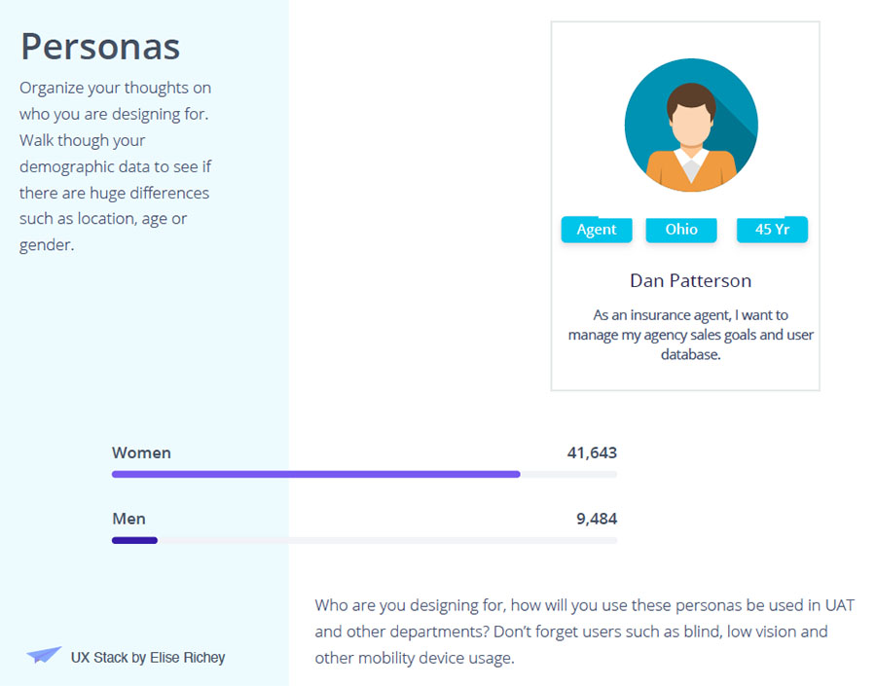Click the purple filled Women progress bar
Image resolution: width=876 pixels, height=686 pixels.
315,474
